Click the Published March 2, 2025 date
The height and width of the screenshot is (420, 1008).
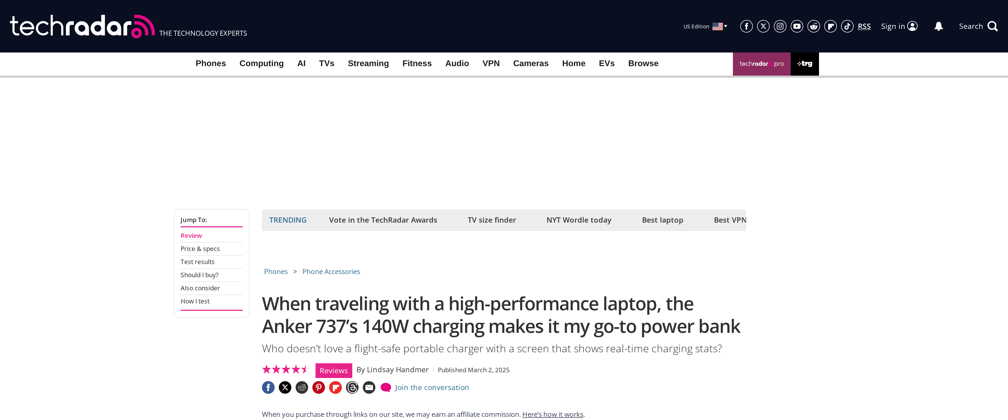coord(474,370)
